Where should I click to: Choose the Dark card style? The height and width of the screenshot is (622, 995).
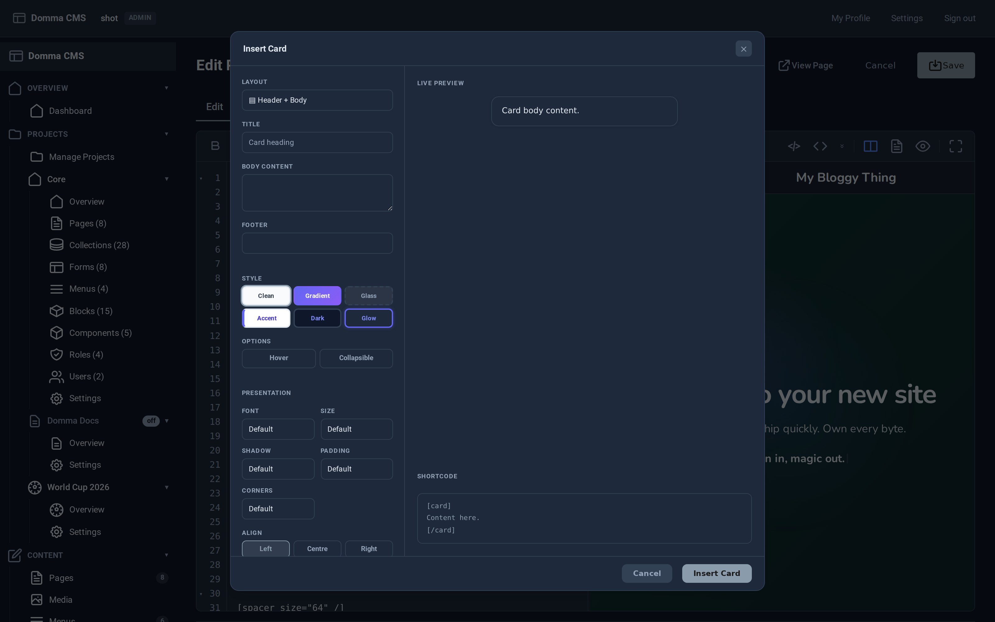point(317,318)
